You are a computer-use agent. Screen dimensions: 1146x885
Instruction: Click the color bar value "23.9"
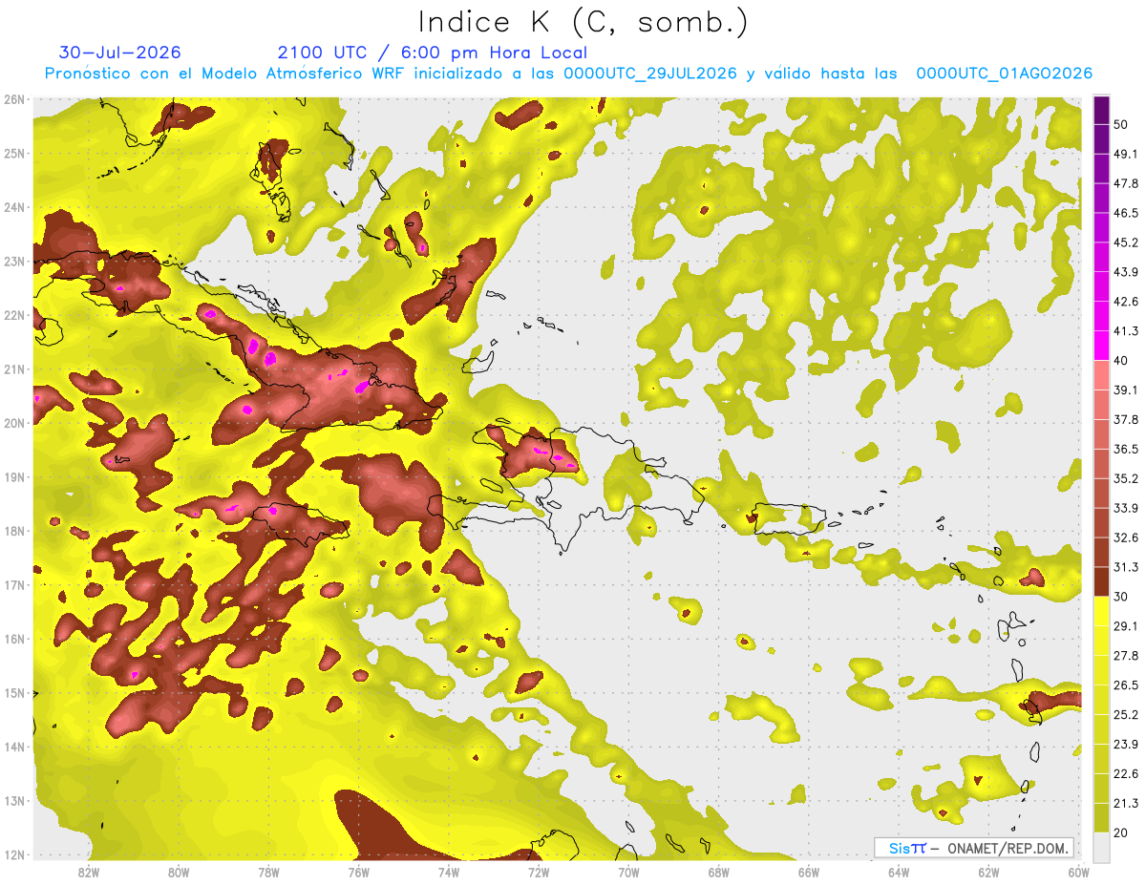1125,744
